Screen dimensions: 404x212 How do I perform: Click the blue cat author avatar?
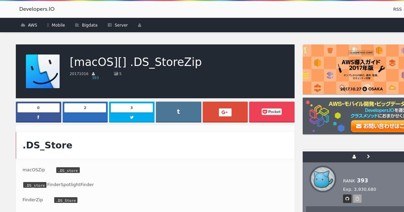323,179
